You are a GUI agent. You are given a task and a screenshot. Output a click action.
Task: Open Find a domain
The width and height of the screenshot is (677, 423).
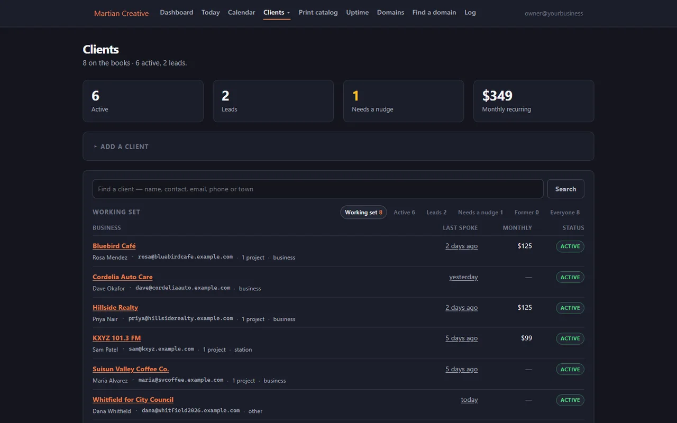pos(434,12)
